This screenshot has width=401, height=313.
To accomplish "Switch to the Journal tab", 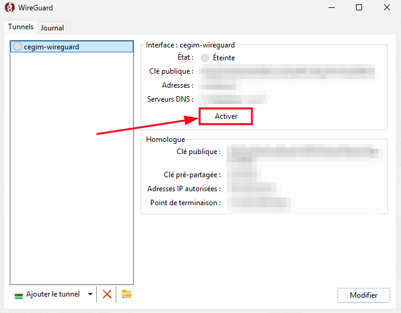I will click(x=52, y=27).
